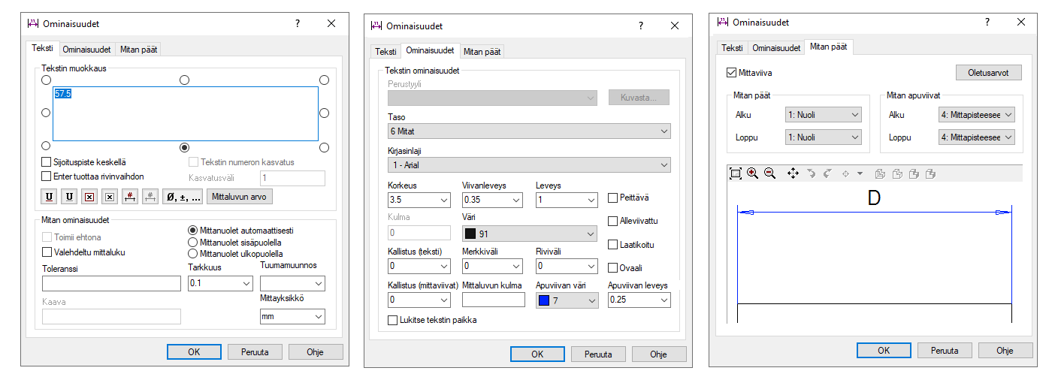
Task: Open the Väri 91 black color dropdown
Action: click(x=529, y=234)
